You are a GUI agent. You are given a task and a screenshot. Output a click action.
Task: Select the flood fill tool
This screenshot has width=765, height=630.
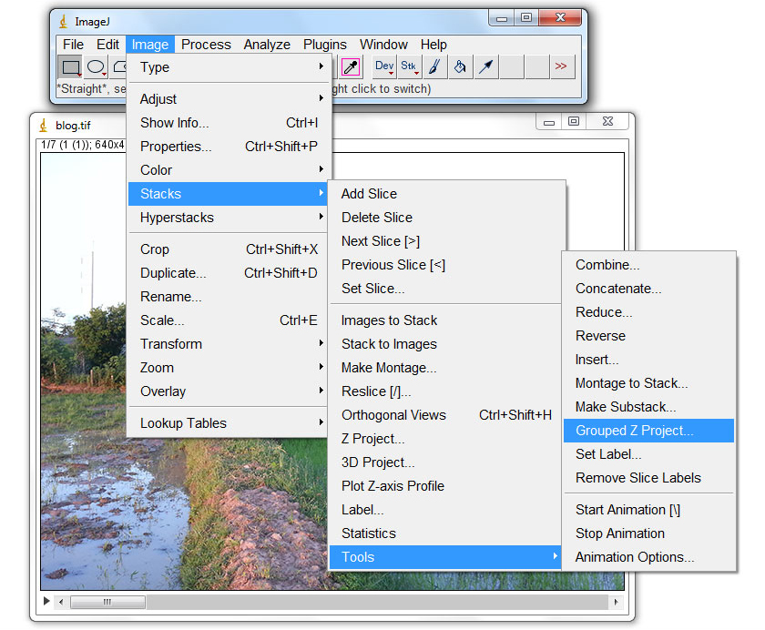click(460, 66)
